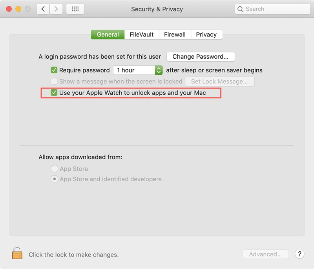Focus the Search input field

[x=272, y=9]
